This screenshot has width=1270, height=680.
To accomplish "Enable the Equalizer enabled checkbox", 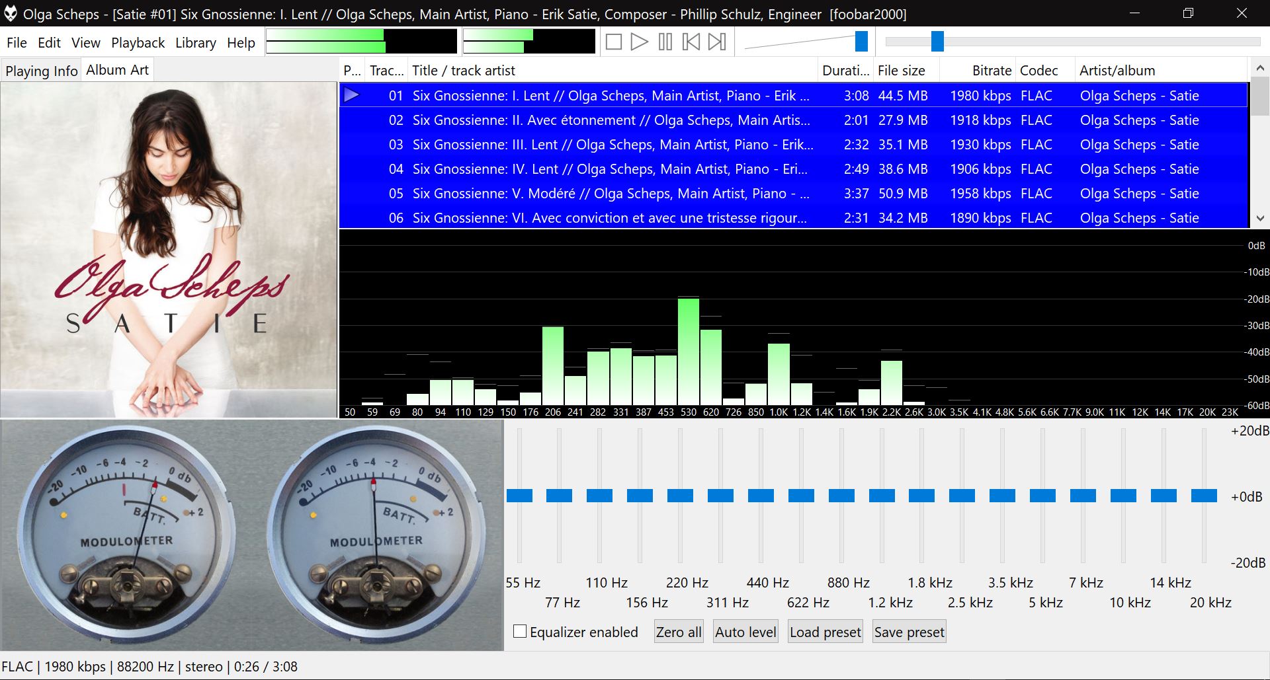I will (x=520, y=632).
